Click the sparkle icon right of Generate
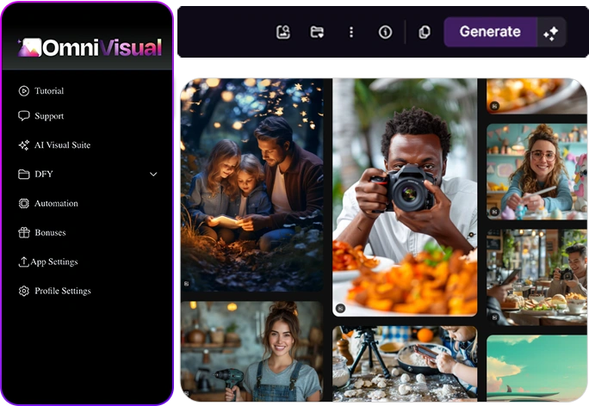 (x=551, y=33)
